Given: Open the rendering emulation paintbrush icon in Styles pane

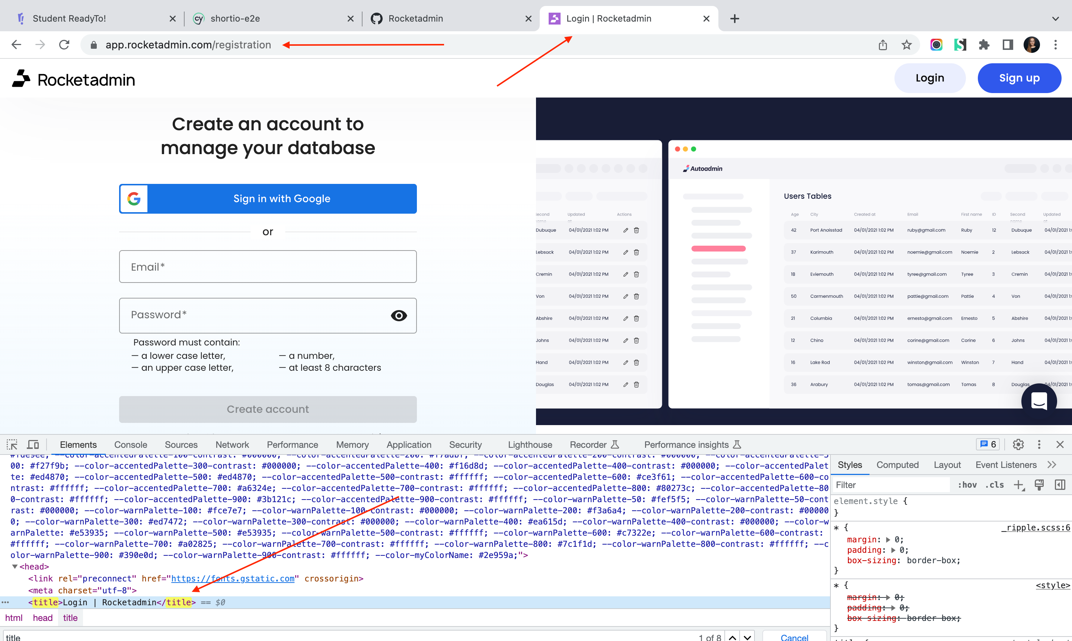Looking at the screenshot, I should coord(1039,485).
